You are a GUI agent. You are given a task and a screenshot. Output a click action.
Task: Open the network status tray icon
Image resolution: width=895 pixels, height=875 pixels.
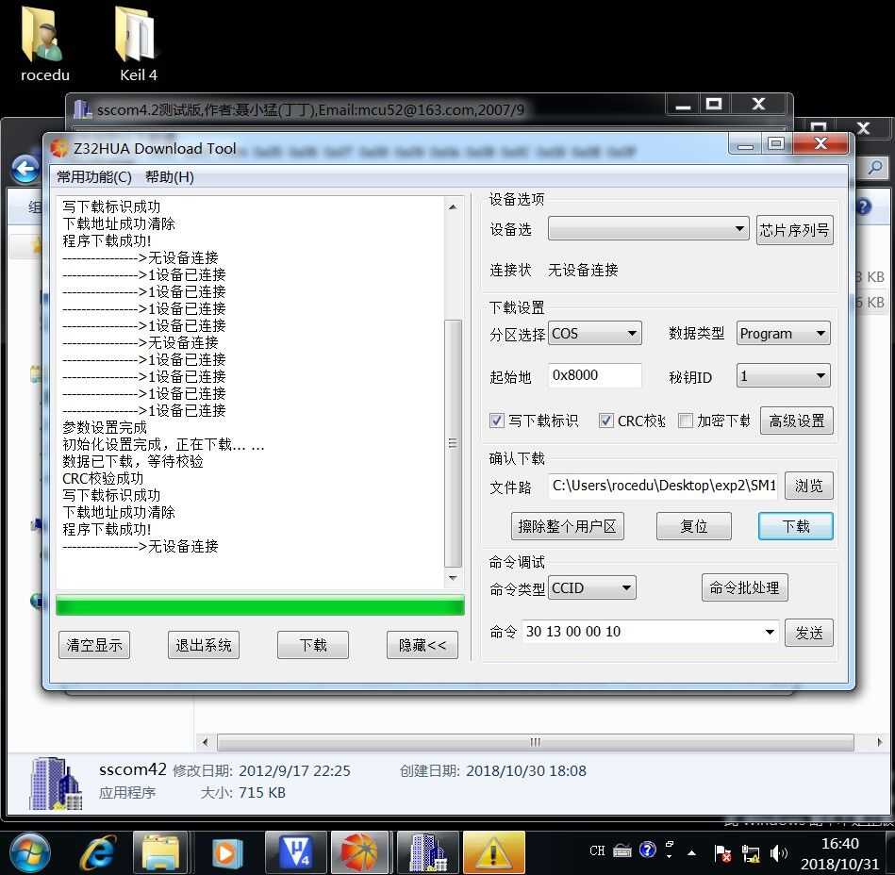pyautogui.click(x=750, y=854)
